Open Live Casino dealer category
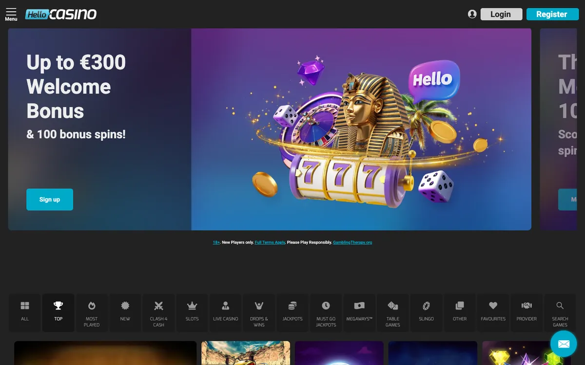 (226, 312)
